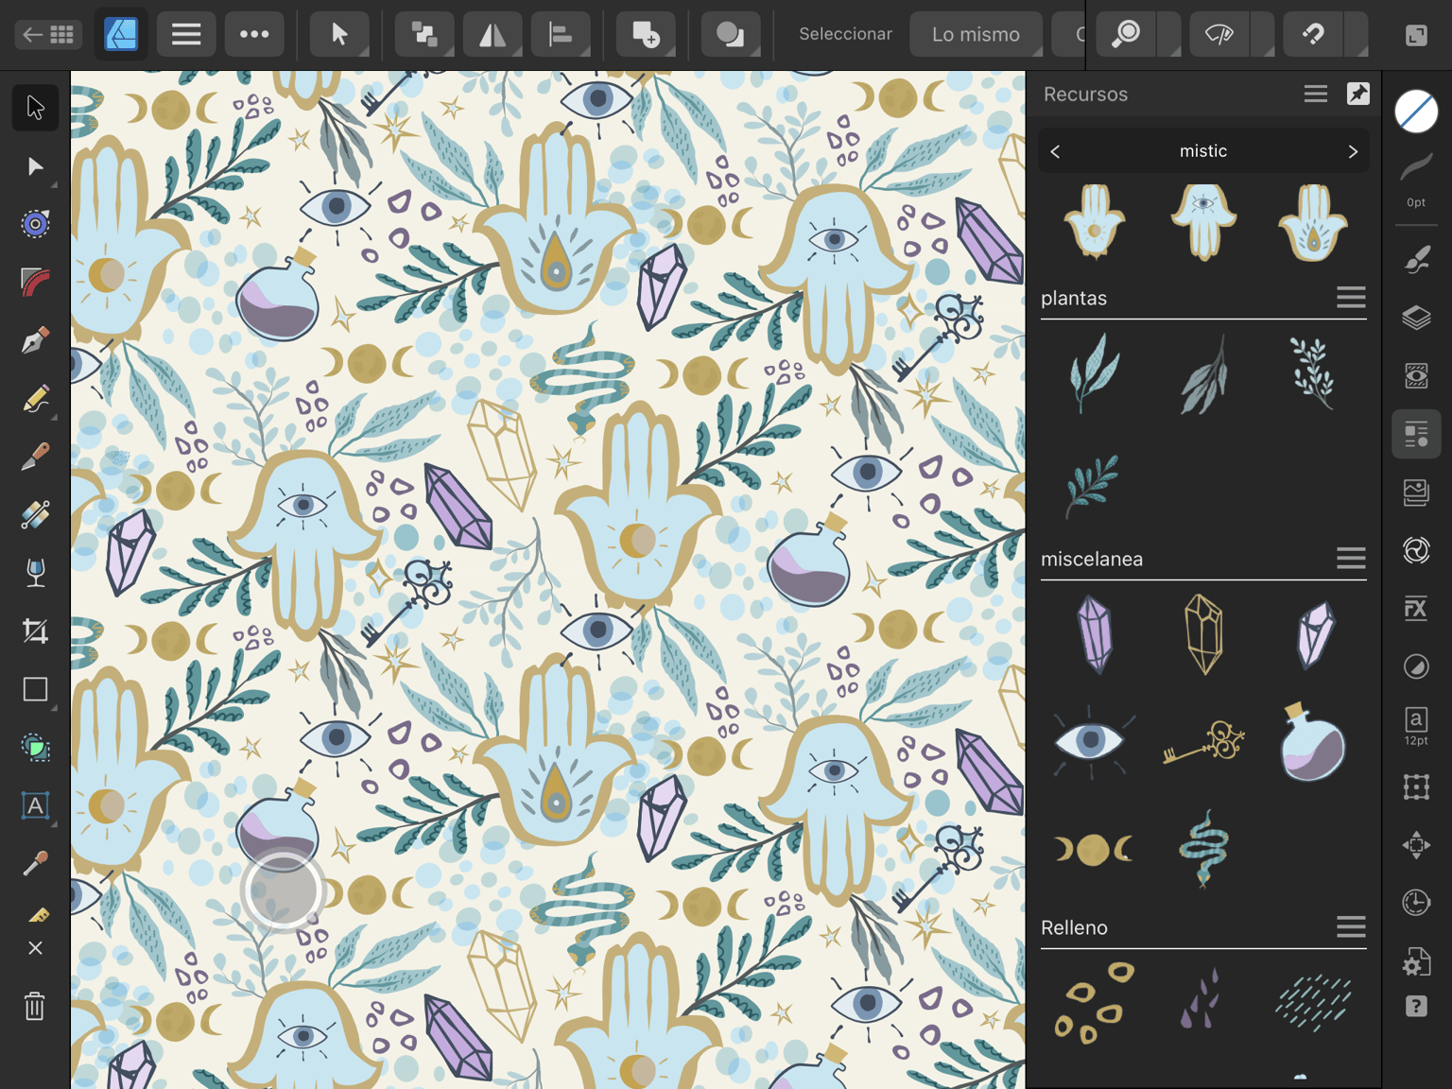
Task: Open the miscelanea subcategory menu
Action: coord(1351,559)
